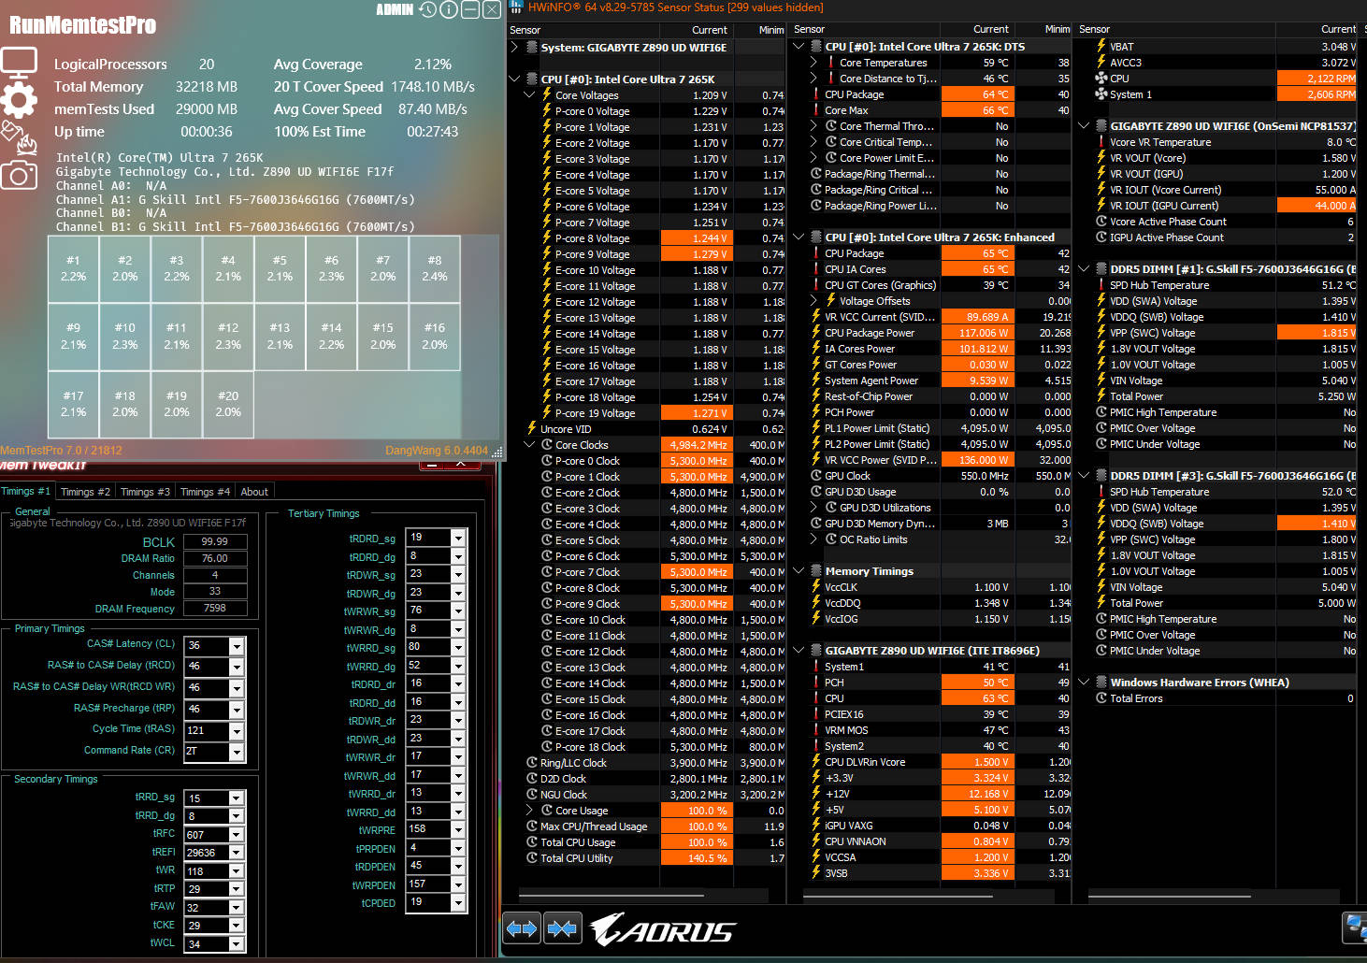Collapse the Windows Hardware Errors (WHEA) section
This screenshot has width=1367, height=963.
(1084, 683)
